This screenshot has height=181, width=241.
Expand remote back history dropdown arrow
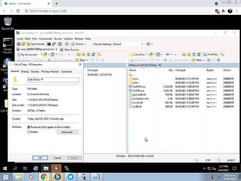[x=171, y=55]
